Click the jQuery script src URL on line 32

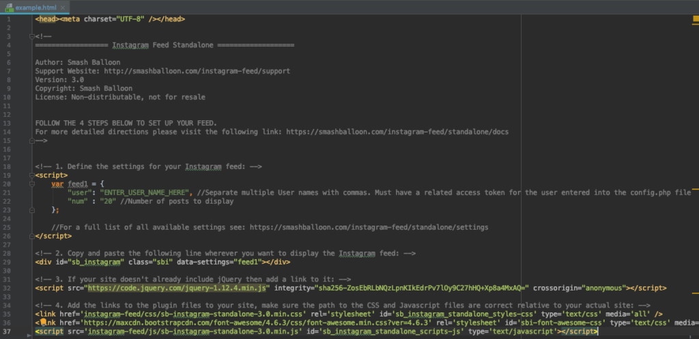(177, 288)
